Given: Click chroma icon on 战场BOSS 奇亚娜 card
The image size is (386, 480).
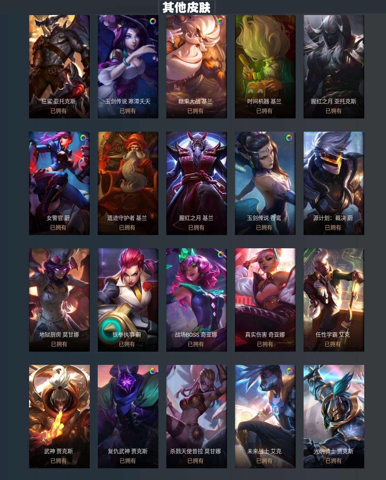Looking at the screenshot, I should (x=221, y=254).
